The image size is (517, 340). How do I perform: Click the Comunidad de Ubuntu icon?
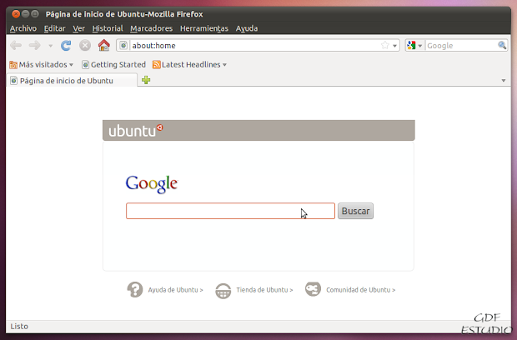pyautogui.click(x=313, y=289)
